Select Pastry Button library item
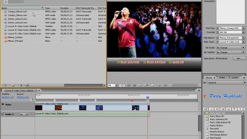This screenshot has height=139, width=247. 223,125
